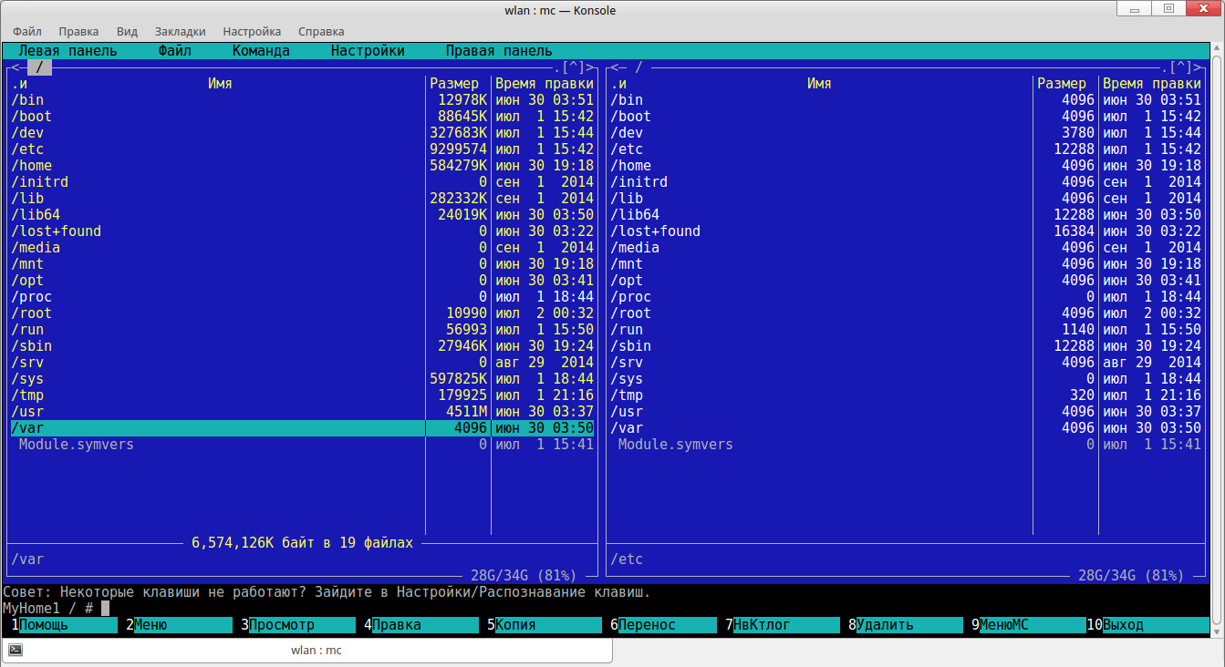Click the left panel's history back arrow

point(15,67)
